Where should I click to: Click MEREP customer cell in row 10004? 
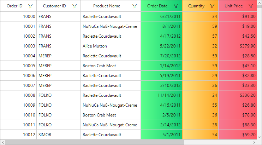(59, 56)
